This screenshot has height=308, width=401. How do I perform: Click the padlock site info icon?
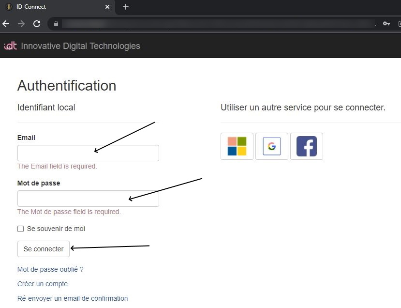coord(56,24)
